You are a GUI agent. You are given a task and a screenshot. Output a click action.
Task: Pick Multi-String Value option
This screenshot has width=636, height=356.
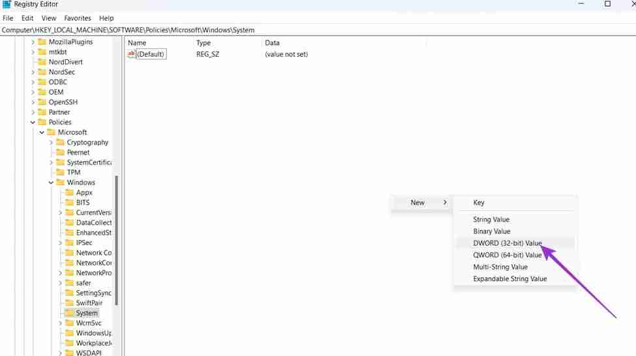[515, 267]
